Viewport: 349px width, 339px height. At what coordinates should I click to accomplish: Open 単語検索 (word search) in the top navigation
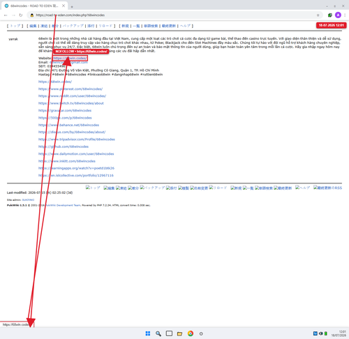[151, 26]
